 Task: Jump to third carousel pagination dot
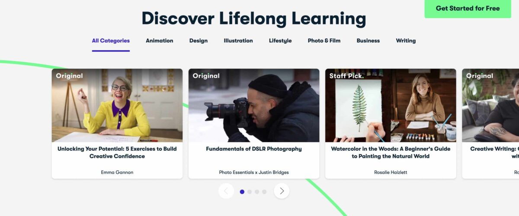257,191
